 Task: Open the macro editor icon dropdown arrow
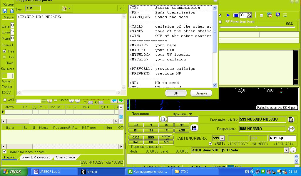70,9
